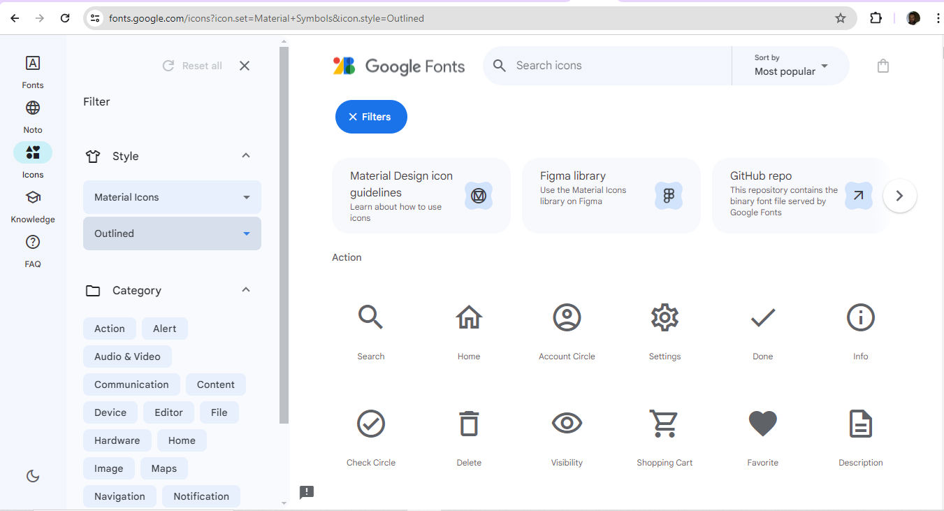Image resolution: width=944 pixels, height=511 pixels.
Task: Select the Shopping Cart icon
Action: 664,424
